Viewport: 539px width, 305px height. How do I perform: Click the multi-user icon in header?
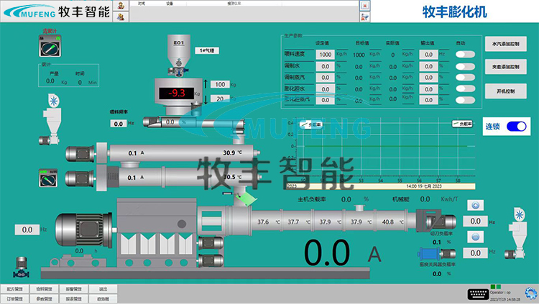(121, 17)
